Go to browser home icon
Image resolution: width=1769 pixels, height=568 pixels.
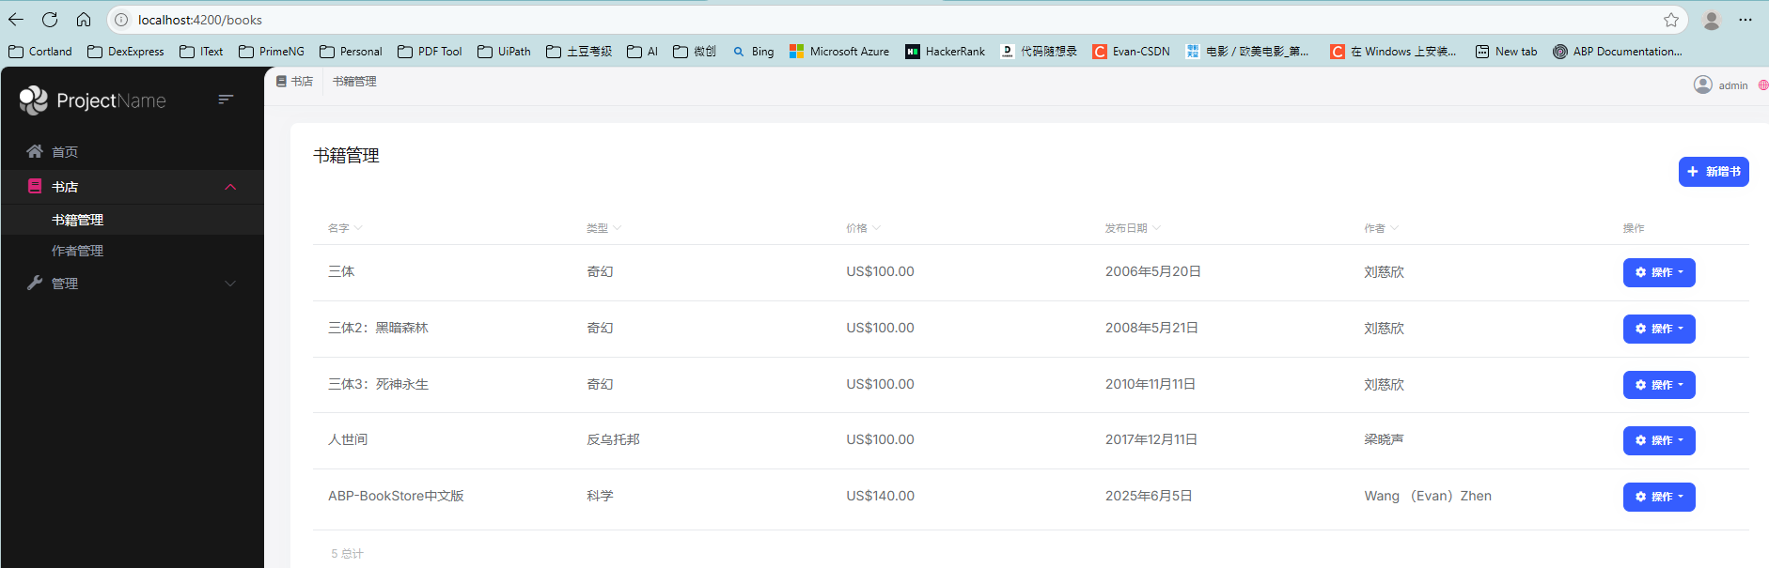[x=84, y=20]
